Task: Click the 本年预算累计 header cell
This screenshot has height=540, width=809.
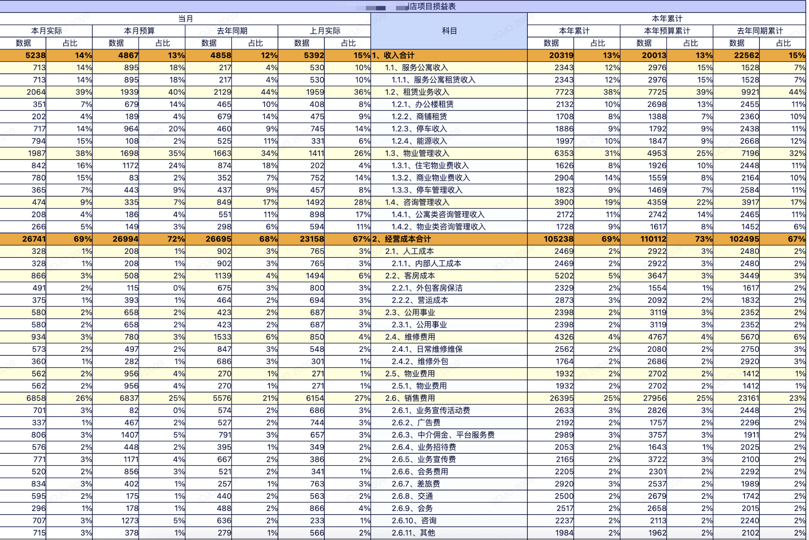Action: [x=666, y=31]
